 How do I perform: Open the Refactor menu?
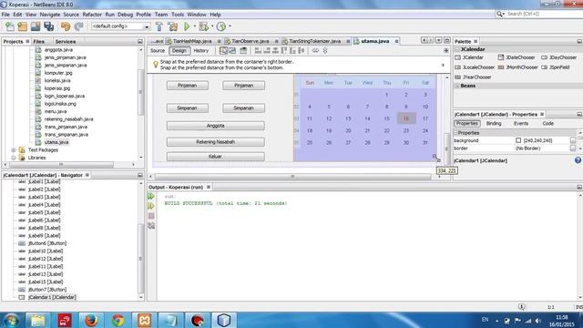tap(92, 15)
